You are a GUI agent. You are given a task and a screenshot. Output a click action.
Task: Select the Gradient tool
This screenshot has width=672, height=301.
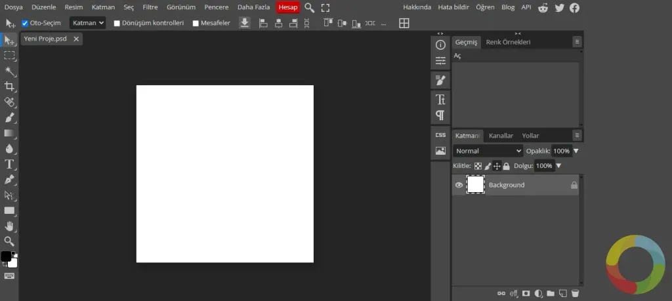pos(9,133)
